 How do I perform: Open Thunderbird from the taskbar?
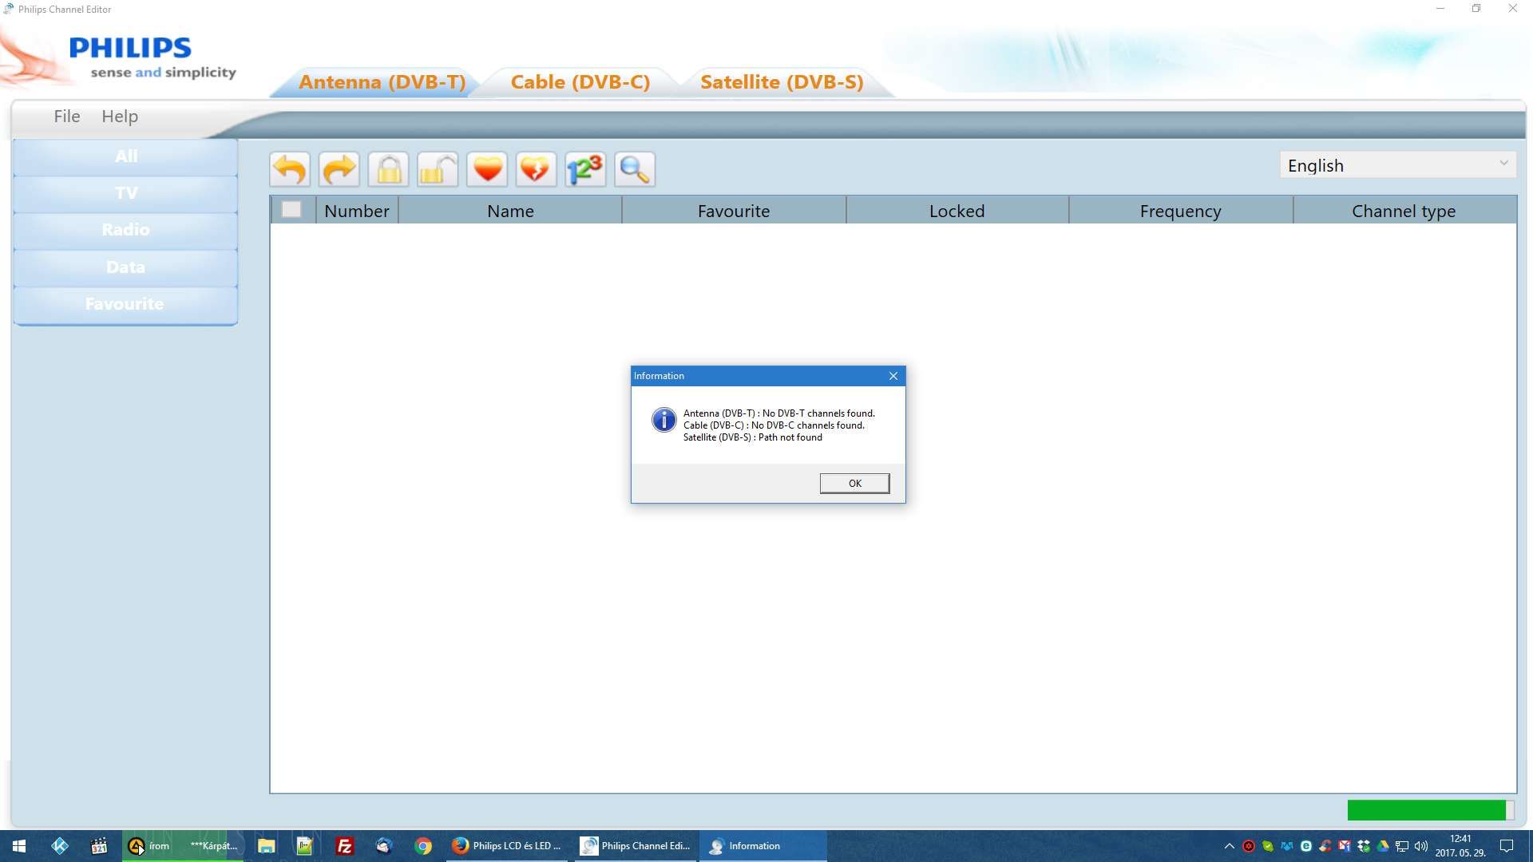[x=384, y=846]
